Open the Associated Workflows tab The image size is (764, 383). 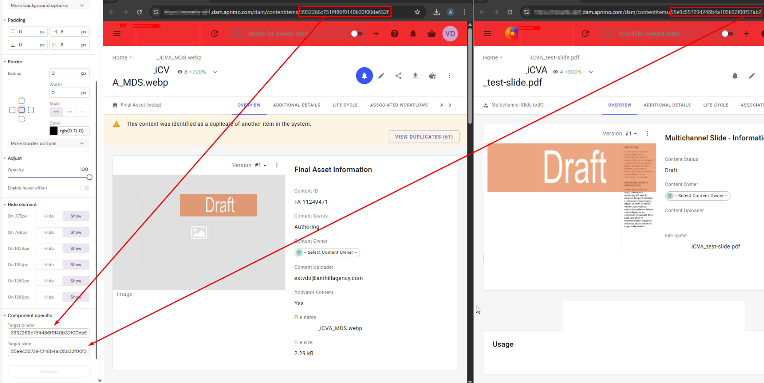coord(398,105)
